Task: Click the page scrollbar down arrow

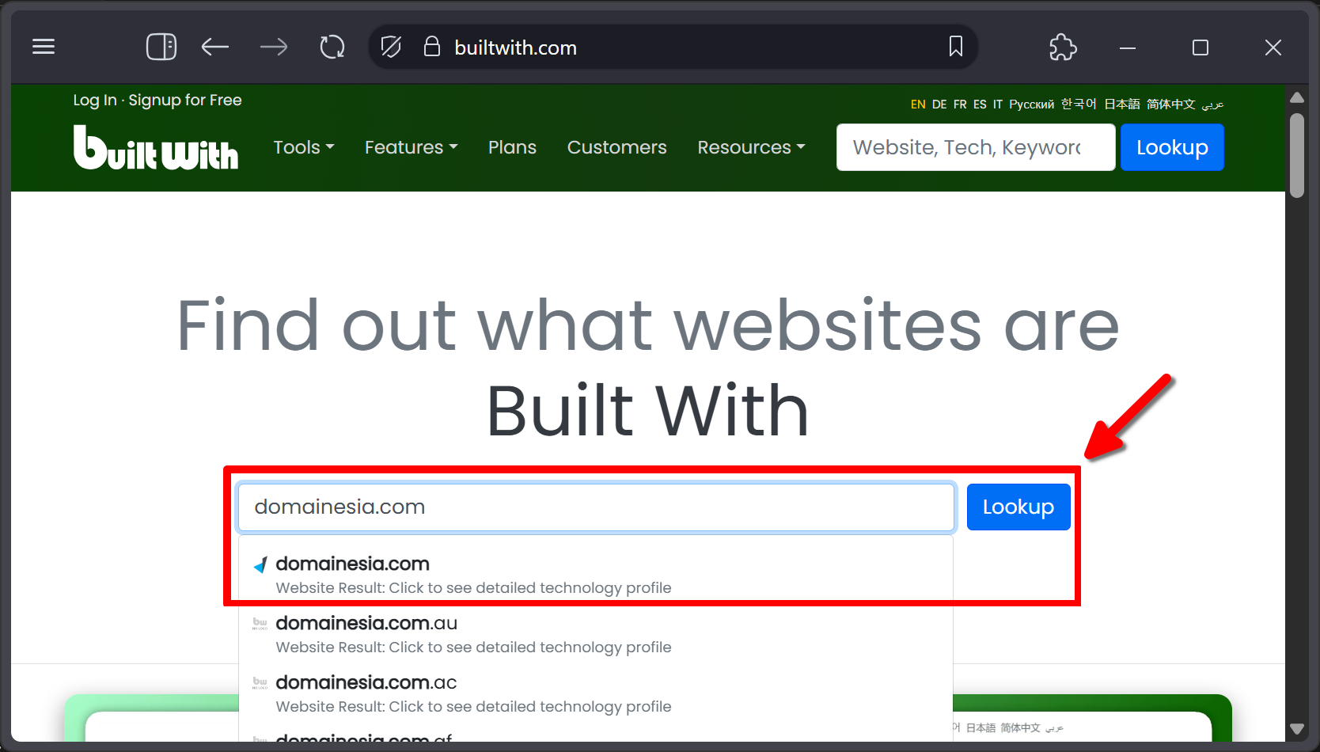Action: (x=1296, y=729)
